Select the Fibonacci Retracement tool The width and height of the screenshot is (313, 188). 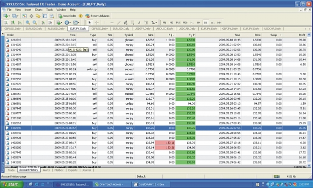click(132, 23)
